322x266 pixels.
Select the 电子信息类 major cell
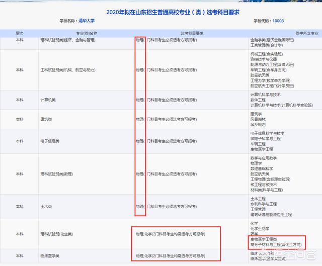(x=50, y=141)
